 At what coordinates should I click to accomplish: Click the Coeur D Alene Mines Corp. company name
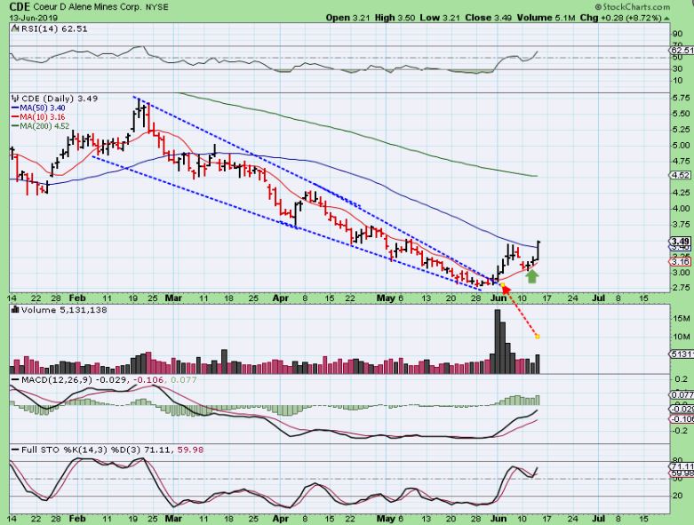pos(88,7)
